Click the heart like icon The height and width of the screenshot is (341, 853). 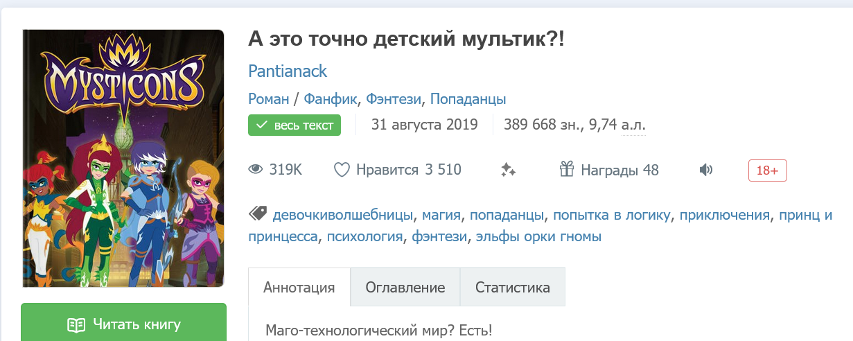[x=342, y=170]
